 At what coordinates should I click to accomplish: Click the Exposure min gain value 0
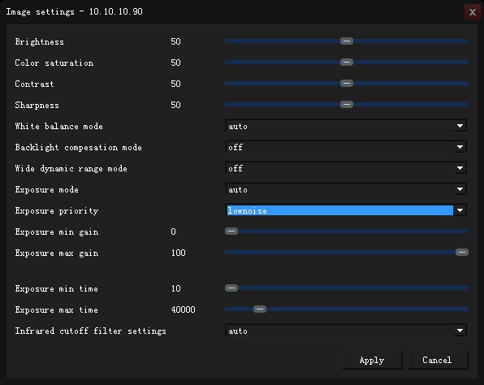point(174,231)
